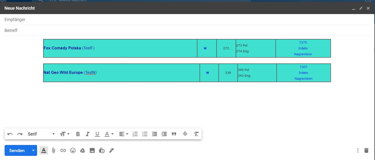The image size is (375, 160).
Task: Discard the draft with trash icon
Action: [366, 150]
